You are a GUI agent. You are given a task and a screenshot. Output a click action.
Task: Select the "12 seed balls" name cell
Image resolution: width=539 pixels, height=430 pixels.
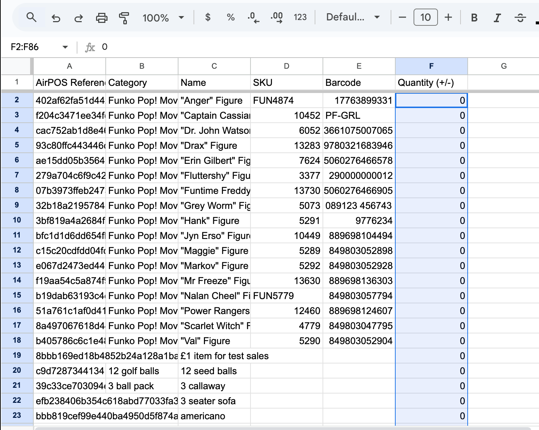tap(214, 371)
